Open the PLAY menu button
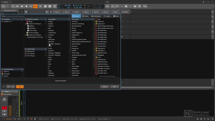 coord(13,6)
